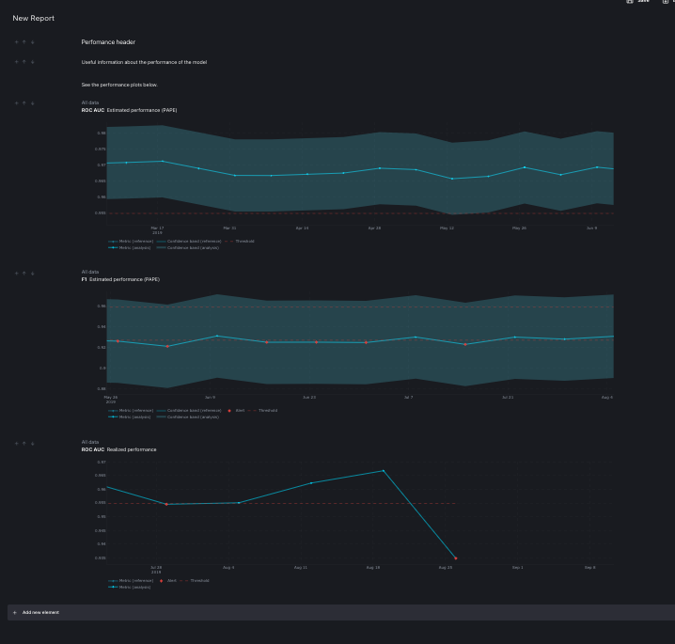Select the red alert point at Aug 25
This screenshot has width=675, height=644.
456,558
